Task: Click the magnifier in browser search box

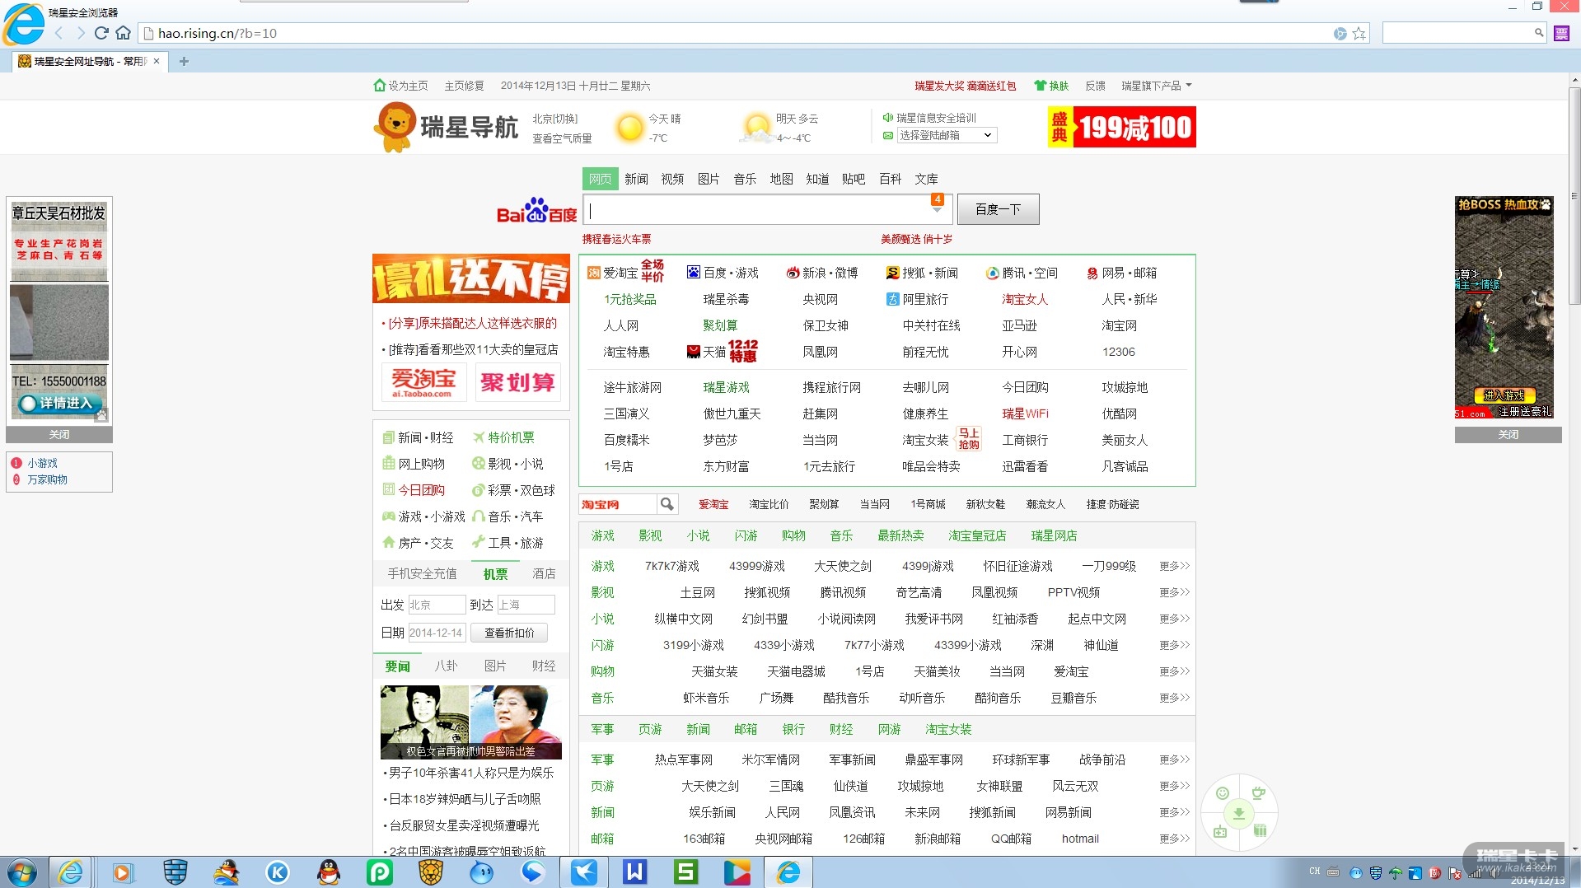Action: point(1538,33)
